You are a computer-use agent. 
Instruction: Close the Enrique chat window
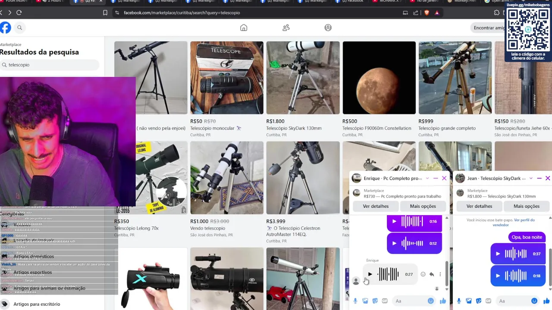pos(444,178)
